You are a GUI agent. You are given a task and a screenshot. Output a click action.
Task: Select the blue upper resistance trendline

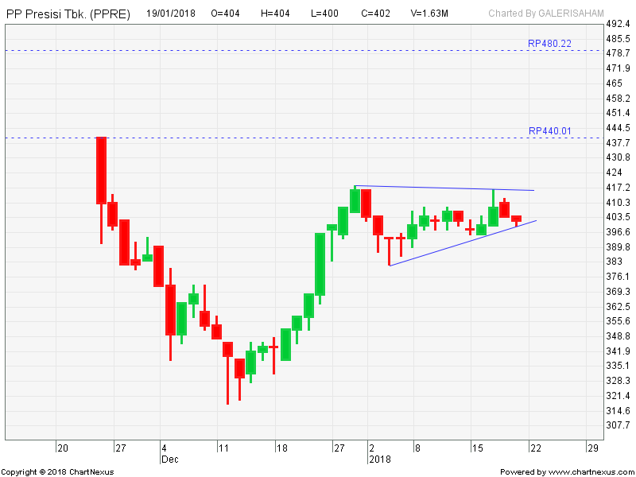(x=445, y=188)
